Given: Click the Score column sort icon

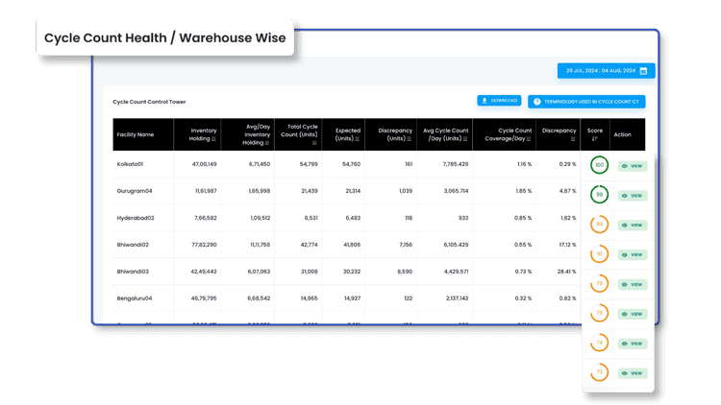Looking at the screenshot, I should [x=594, y=140].
